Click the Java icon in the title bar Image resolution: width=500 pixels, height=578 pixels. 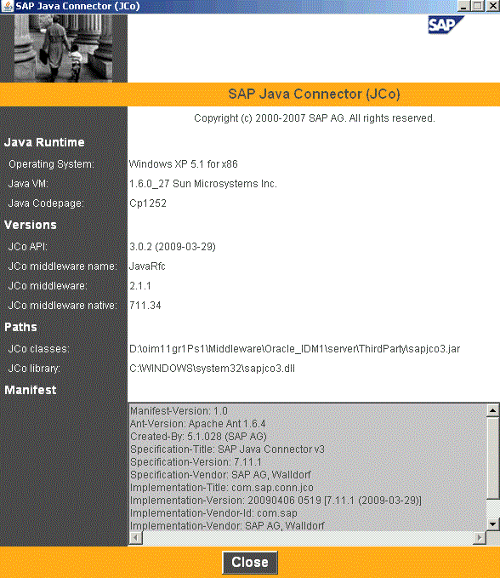point(8,6)
